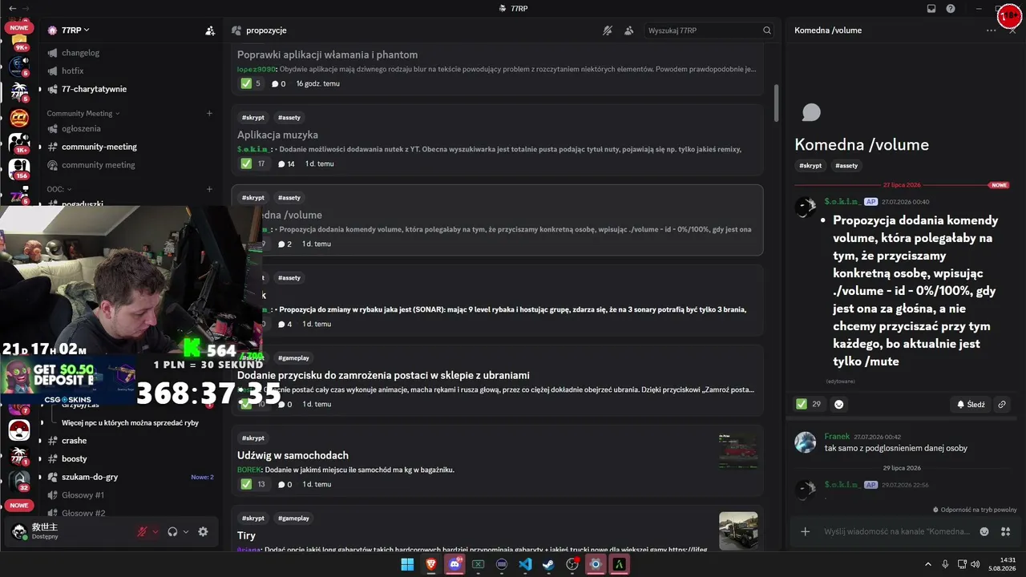
Task: Click the forum post list scrollbar
Action: [776, 103]
